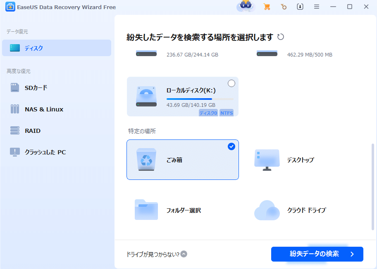
Task: Click the EaseUS app logo icon
Action: (x=10, y=7)
